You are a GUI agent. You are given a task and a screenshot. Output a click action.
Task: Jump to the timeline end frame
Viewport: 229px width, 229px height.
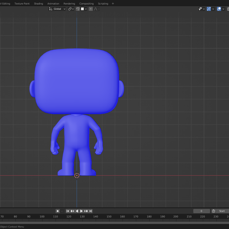click(x=91, y=211)
